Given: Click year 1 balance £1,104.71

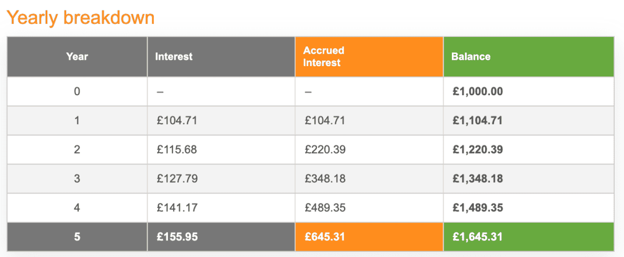Looking at the screenshot, I should click(x=477, y=121).
